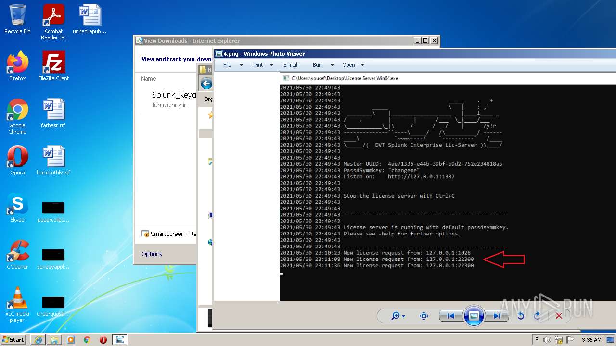Rotate the photo counterclockwise

point(521,316)
